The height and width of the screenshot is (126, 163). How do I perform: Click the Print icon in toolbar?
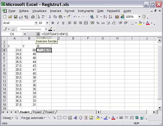33,17
